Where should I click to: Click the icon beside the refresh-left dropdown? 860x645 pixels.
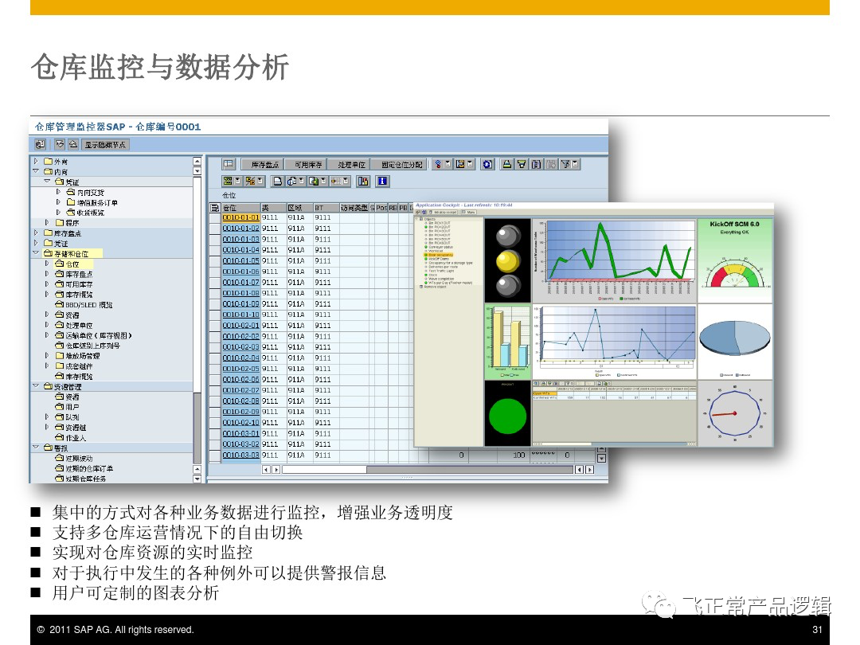(x=460, y=164)
